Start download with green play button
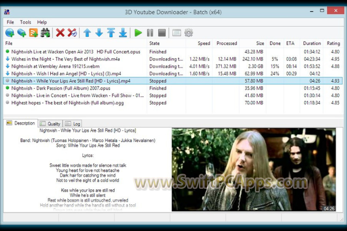Image resolution: width=347 pixels, height=231 pixels. [138, 33]
